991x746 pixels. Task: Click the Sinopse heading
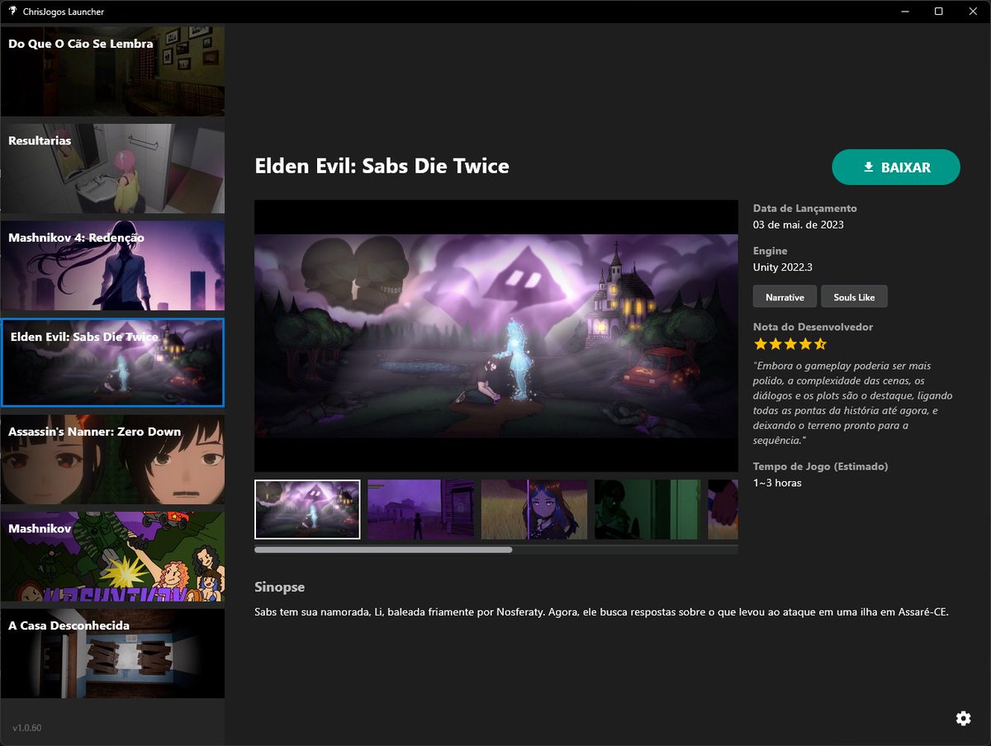[x=280, y=588]
